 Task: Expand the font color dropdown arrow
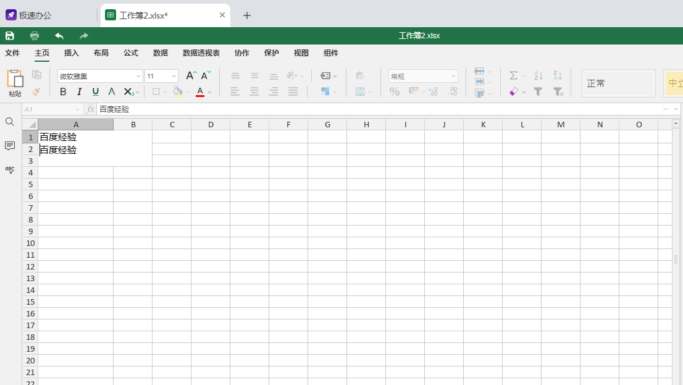point(209,92)
